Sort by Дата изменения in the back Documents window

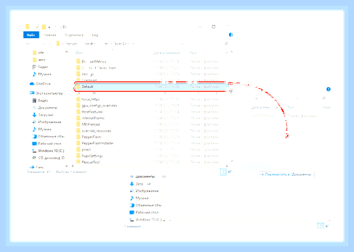(x=264, y=108)
